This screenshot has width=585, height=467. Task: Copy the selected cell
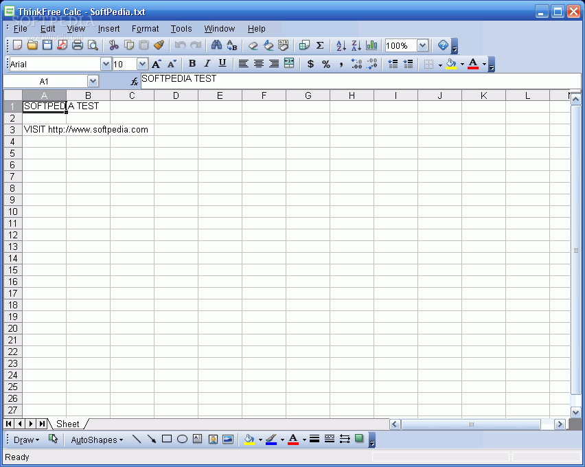click(129, 45)
